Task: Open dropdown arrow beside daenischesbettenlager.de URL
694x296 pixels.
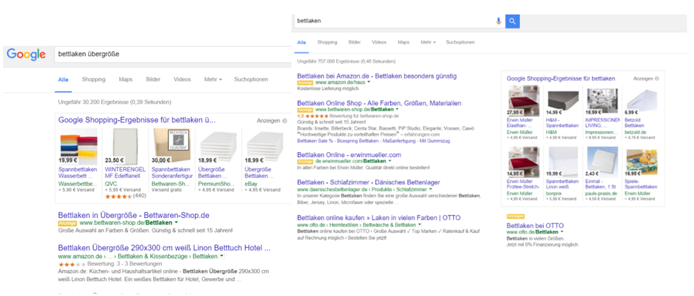Action: [x=430, y=189]
